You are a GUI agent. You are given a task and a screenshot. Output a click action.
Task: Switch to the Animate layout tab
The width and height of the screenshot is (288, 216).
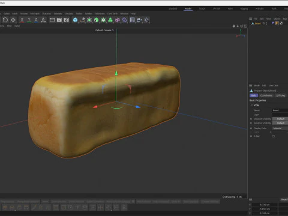point(260,8)
